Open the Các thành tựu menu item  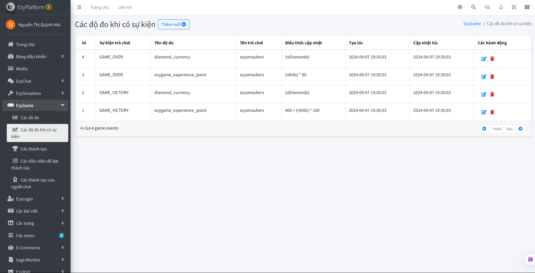34,149
